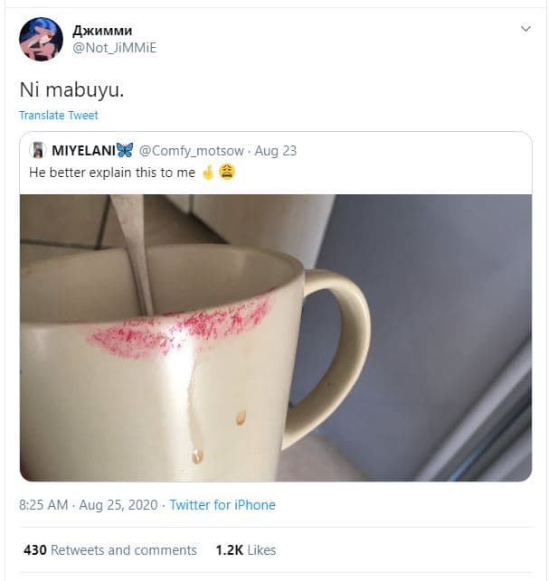Viewport: 558px width, 581px height.
Task: Click the crossed fingers emoji
Action: click(207, 172)
